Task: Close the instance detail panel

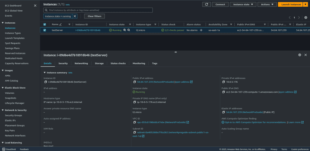Action: pos(306,55)
